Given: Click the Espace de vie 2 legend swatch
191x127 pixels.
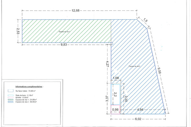Looking at the screenshot, I should click(x=11, y=102).
